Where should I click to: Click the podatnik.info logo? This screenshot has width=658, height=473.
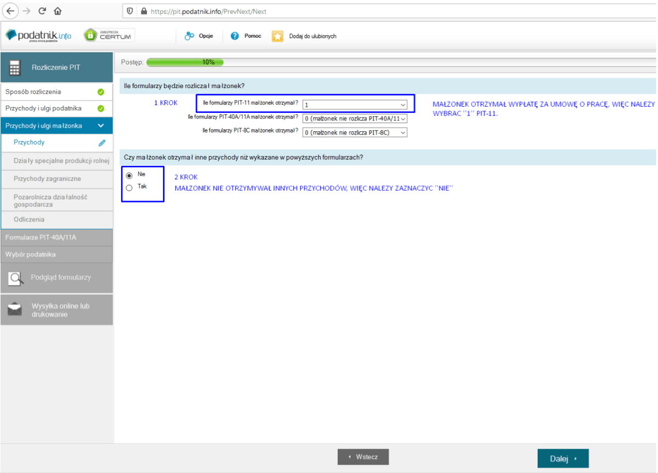38,36
